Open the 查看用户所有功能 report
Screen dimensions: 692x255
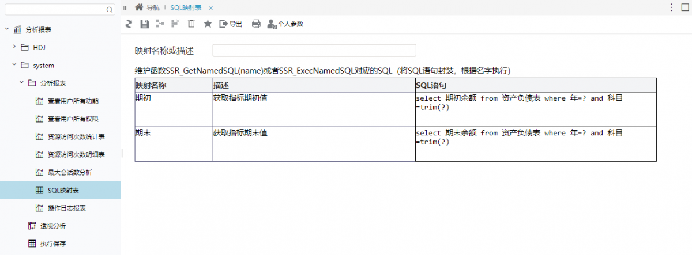[x=73, y=101]
